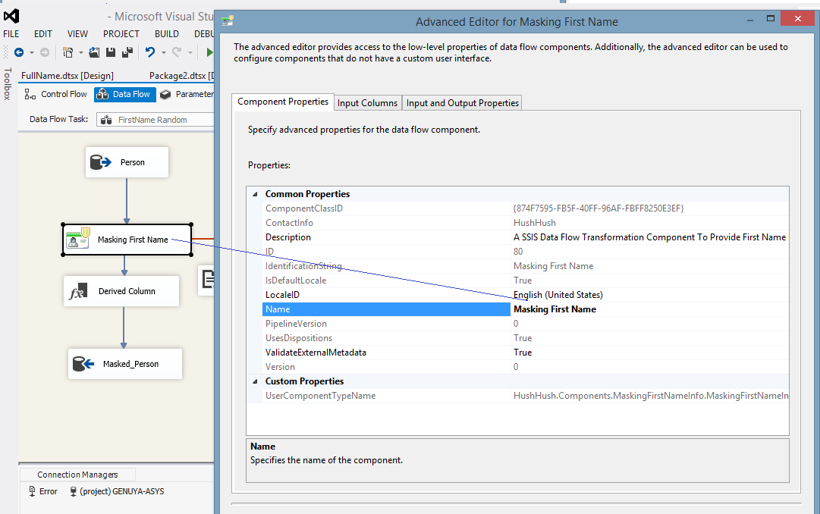
Task: Select the Masking First Name component
Action: click(127, 240)
